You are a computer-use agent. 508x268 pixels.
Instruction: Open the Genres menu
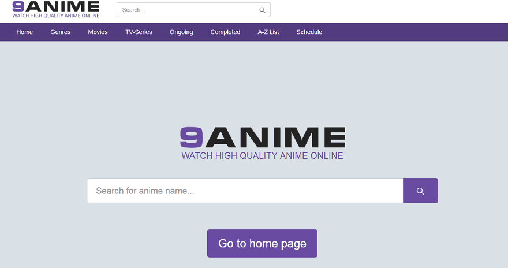(x=61, y=32)
